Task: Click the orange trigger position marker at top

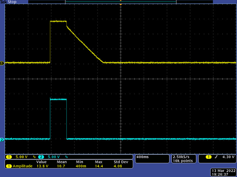Action: (121, 1)
